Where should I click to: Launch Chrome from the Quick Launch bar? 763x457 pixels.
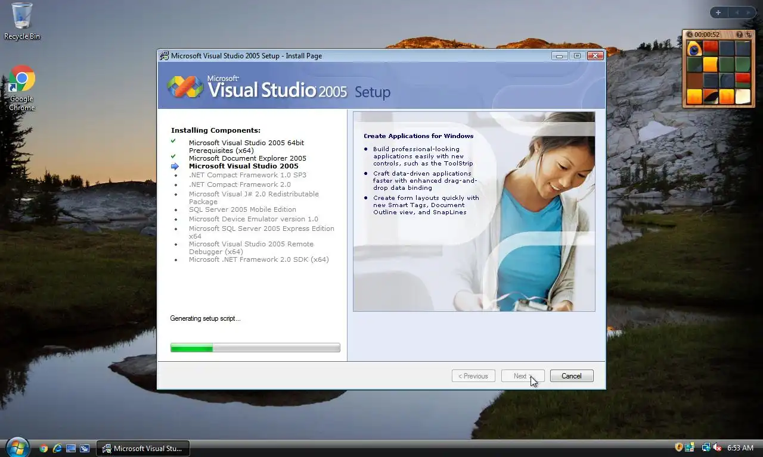click(x=44, y=449)
